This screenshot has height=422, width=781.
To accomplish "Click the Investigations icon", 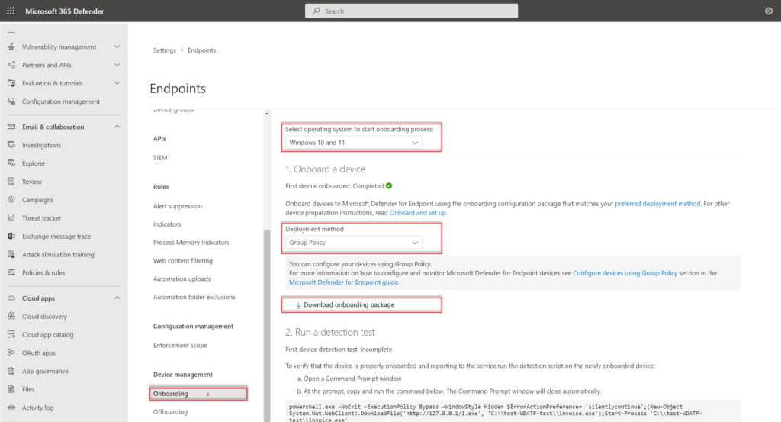I will tap(11, 145).
